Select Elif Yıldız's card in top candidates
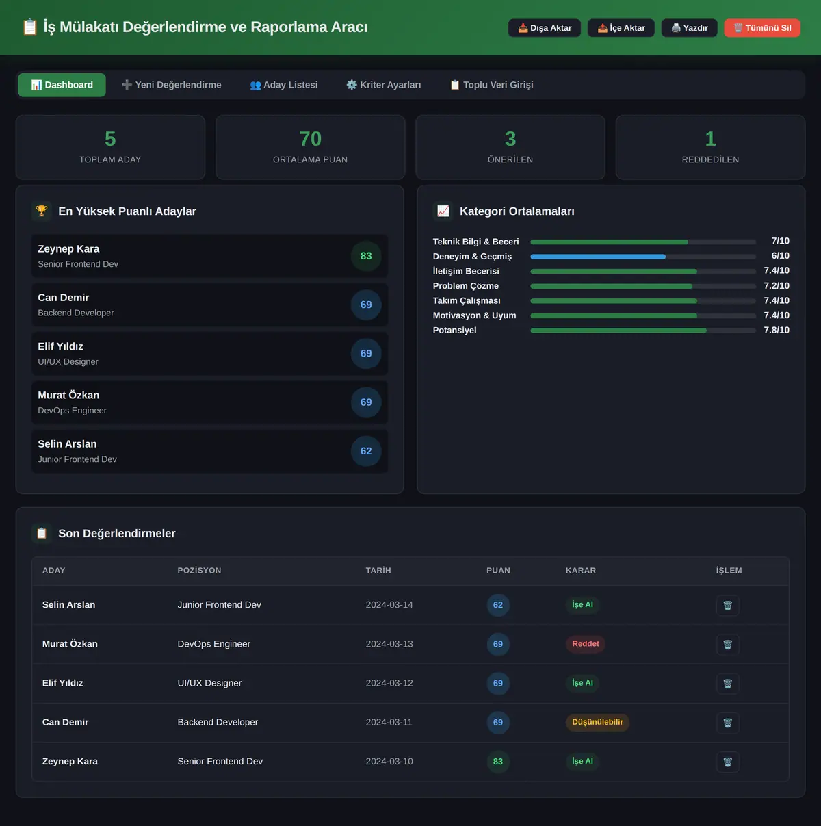The image size is (821, 826). pyautogui.click(x=210, y=354)
